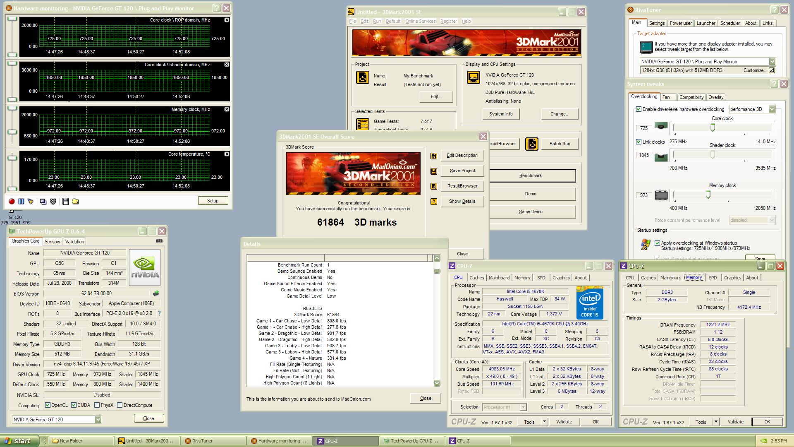Save monitoring log with floppy icon
The height and width of the screenshot is (447, 794).
pos(65,202)
